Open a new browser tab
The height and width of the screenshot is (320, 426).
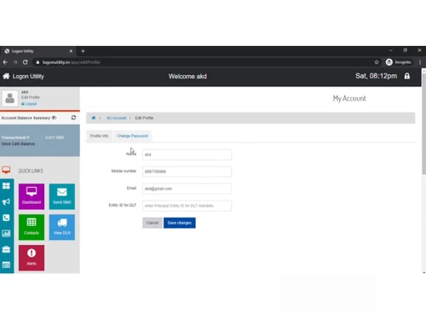[83, 51]
